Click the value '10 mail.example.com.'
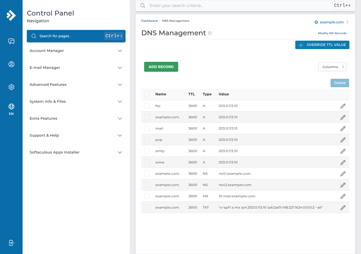361x254 pixels. pyautogui.click(x=237, y=196)
